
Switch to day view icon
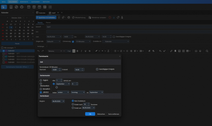pos(29,7)
